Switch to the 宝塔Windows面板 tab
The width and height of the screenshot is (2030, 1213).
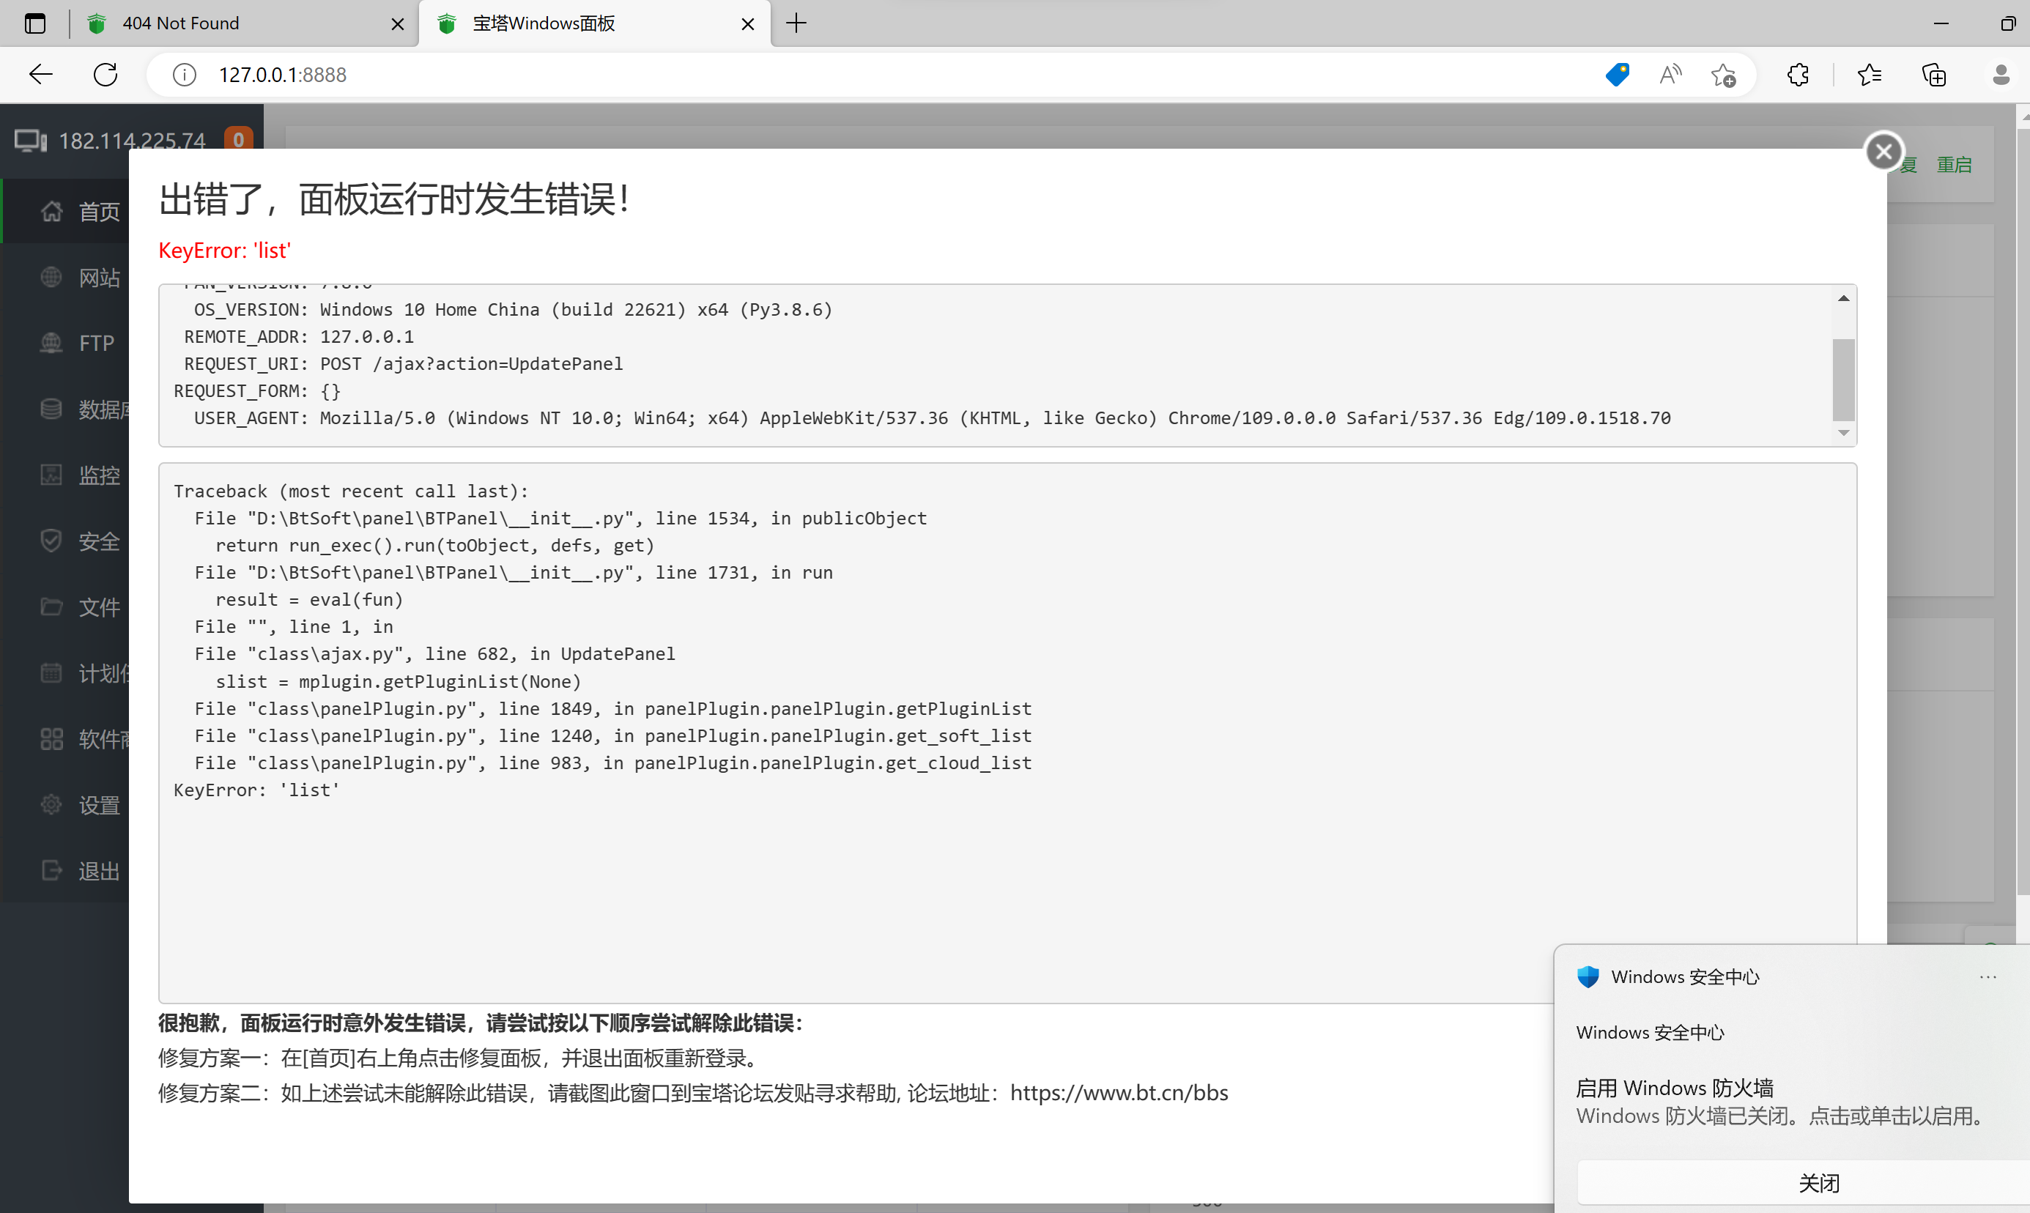coord(595,23)
